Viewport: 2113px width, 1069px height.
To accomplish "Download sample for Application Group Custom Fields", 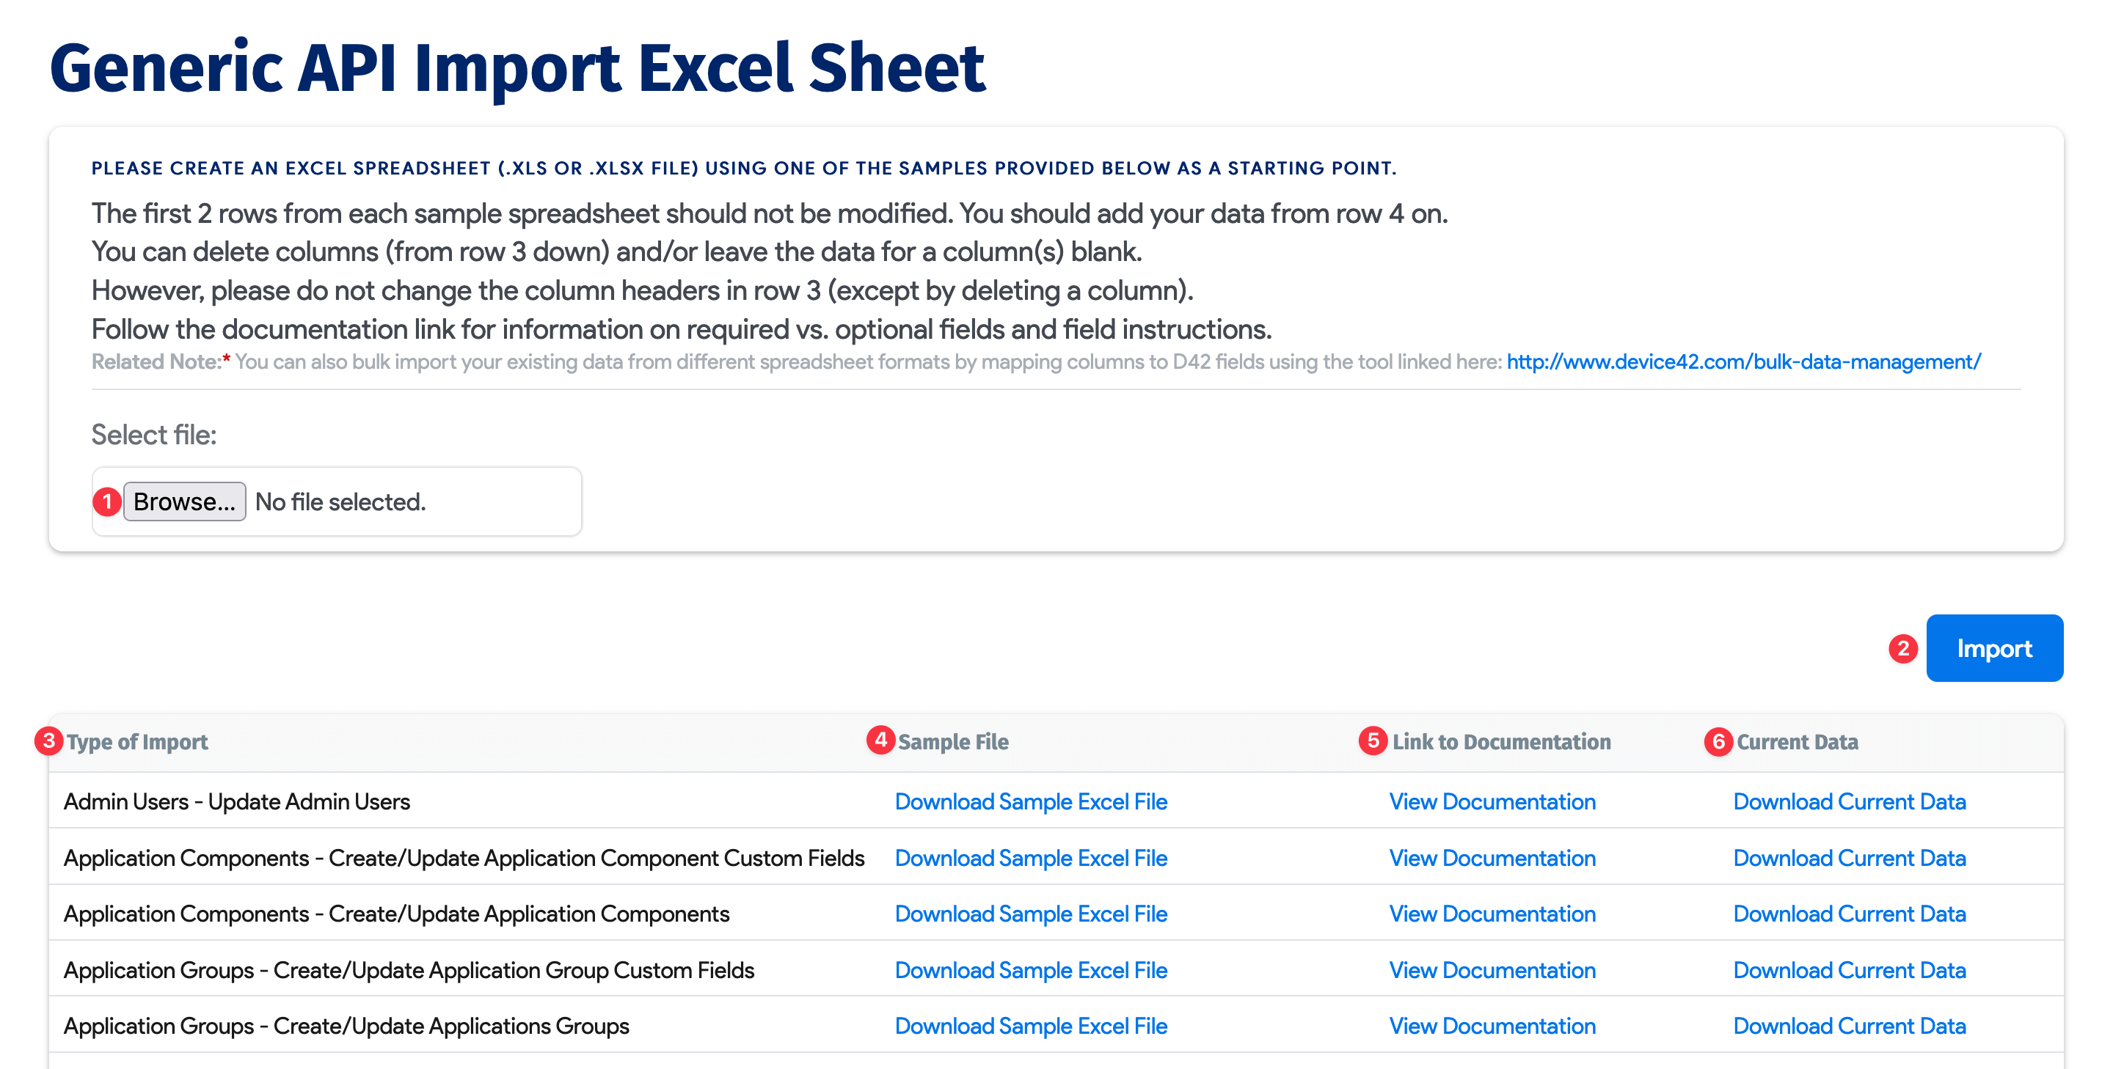I will coord(1030,970).
